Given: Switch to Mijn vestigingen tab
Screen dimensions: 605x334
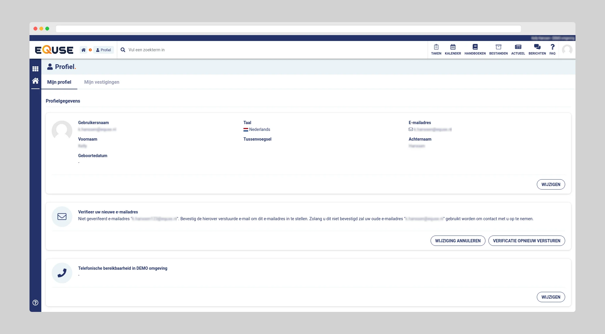Looking at the screenshot, I should 102,82.
